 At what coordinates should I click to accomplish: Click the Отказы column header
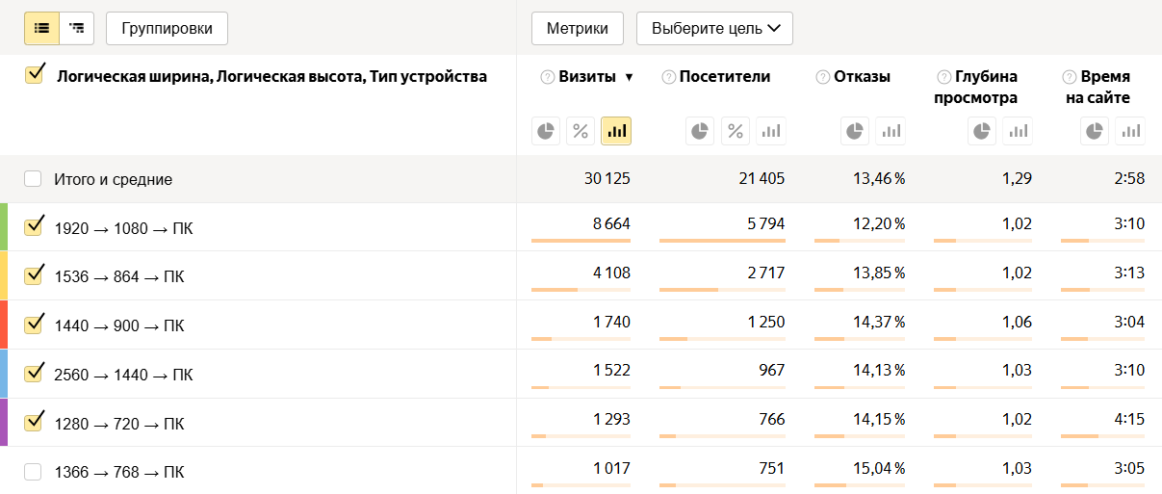[x=862, y=77]
